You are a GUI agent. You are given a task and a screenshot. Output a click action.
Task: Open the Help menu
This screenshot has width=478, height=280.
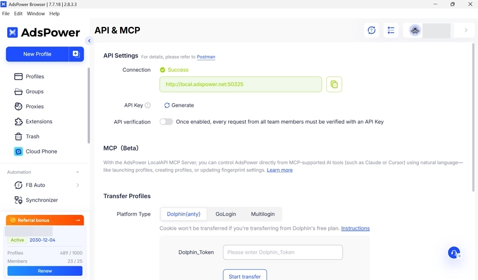point(54,13)
